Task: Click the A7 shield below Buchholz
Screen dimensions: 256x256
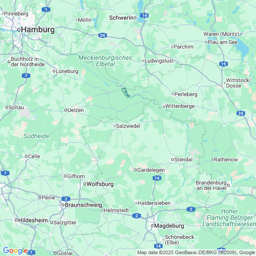Action: point(26,76)
